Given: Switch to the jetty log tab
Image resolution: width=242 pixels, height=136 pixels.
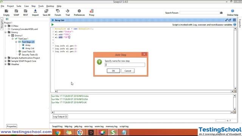Looking at the screenshot, I should 78,127.
